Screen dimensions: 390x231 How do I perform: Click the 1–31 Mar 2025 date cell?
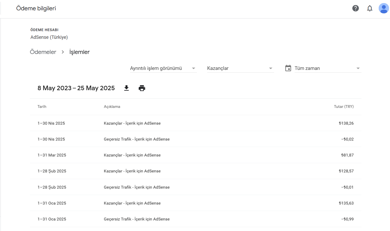52,155
